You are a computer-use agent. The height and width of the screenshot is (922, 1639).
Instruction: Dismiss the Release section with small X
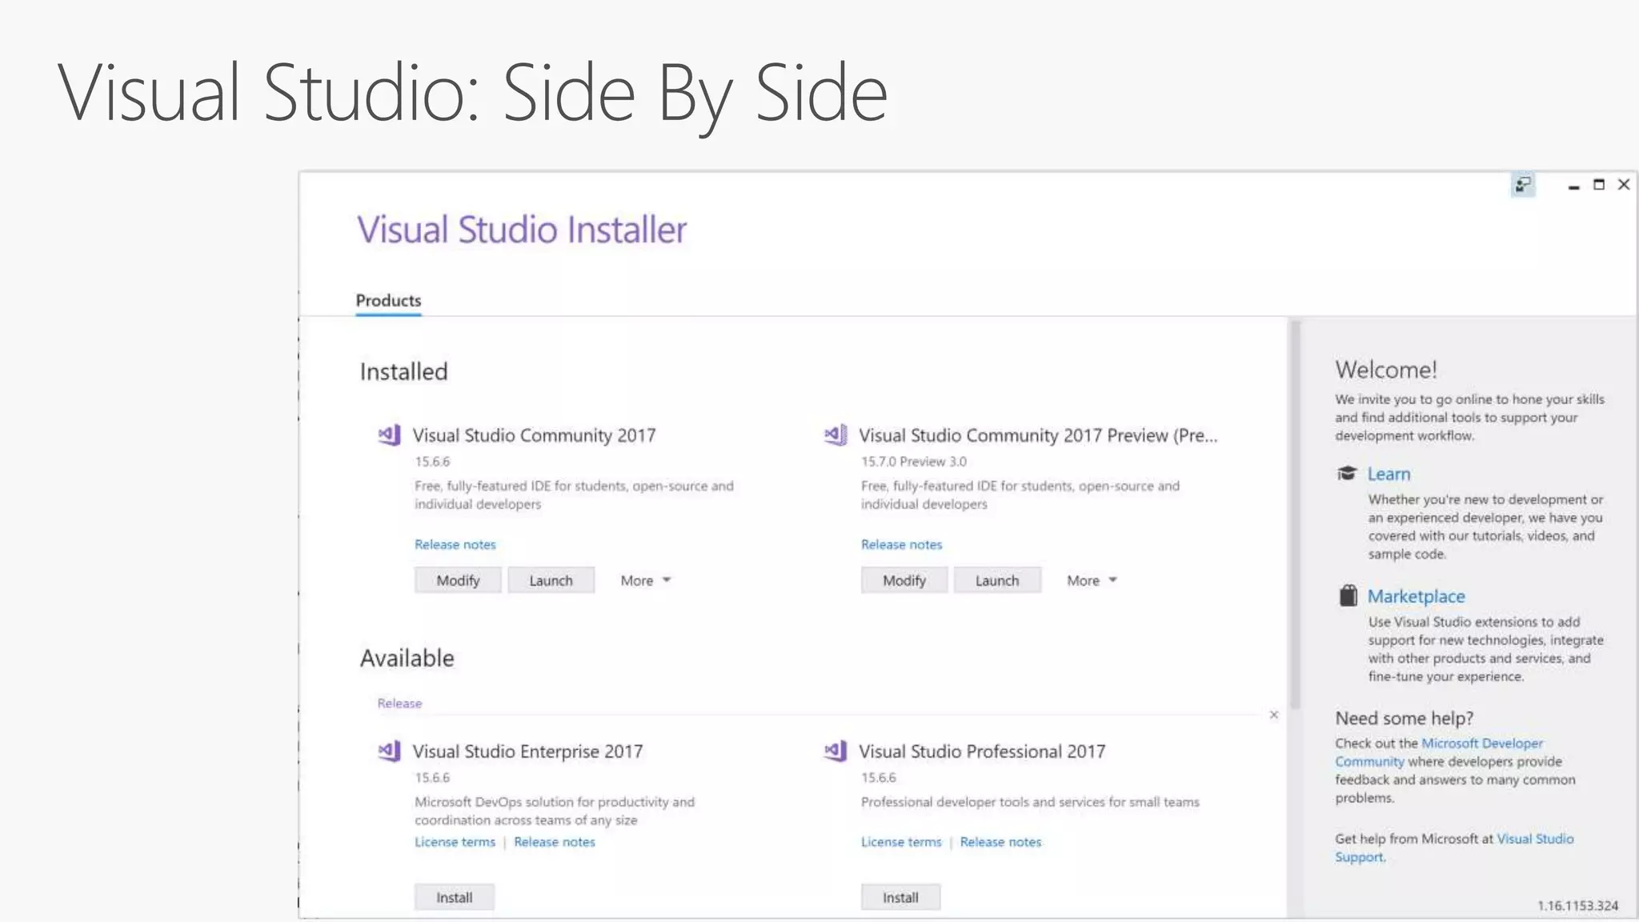[1273, 715]
